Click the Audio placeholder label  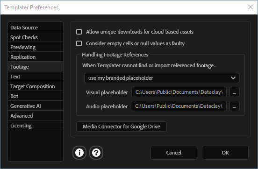point(107,106)
